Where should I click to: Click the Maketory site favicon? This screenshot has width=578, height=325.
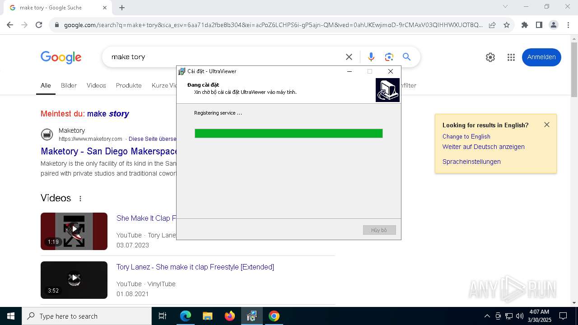(x=47, y=135)
